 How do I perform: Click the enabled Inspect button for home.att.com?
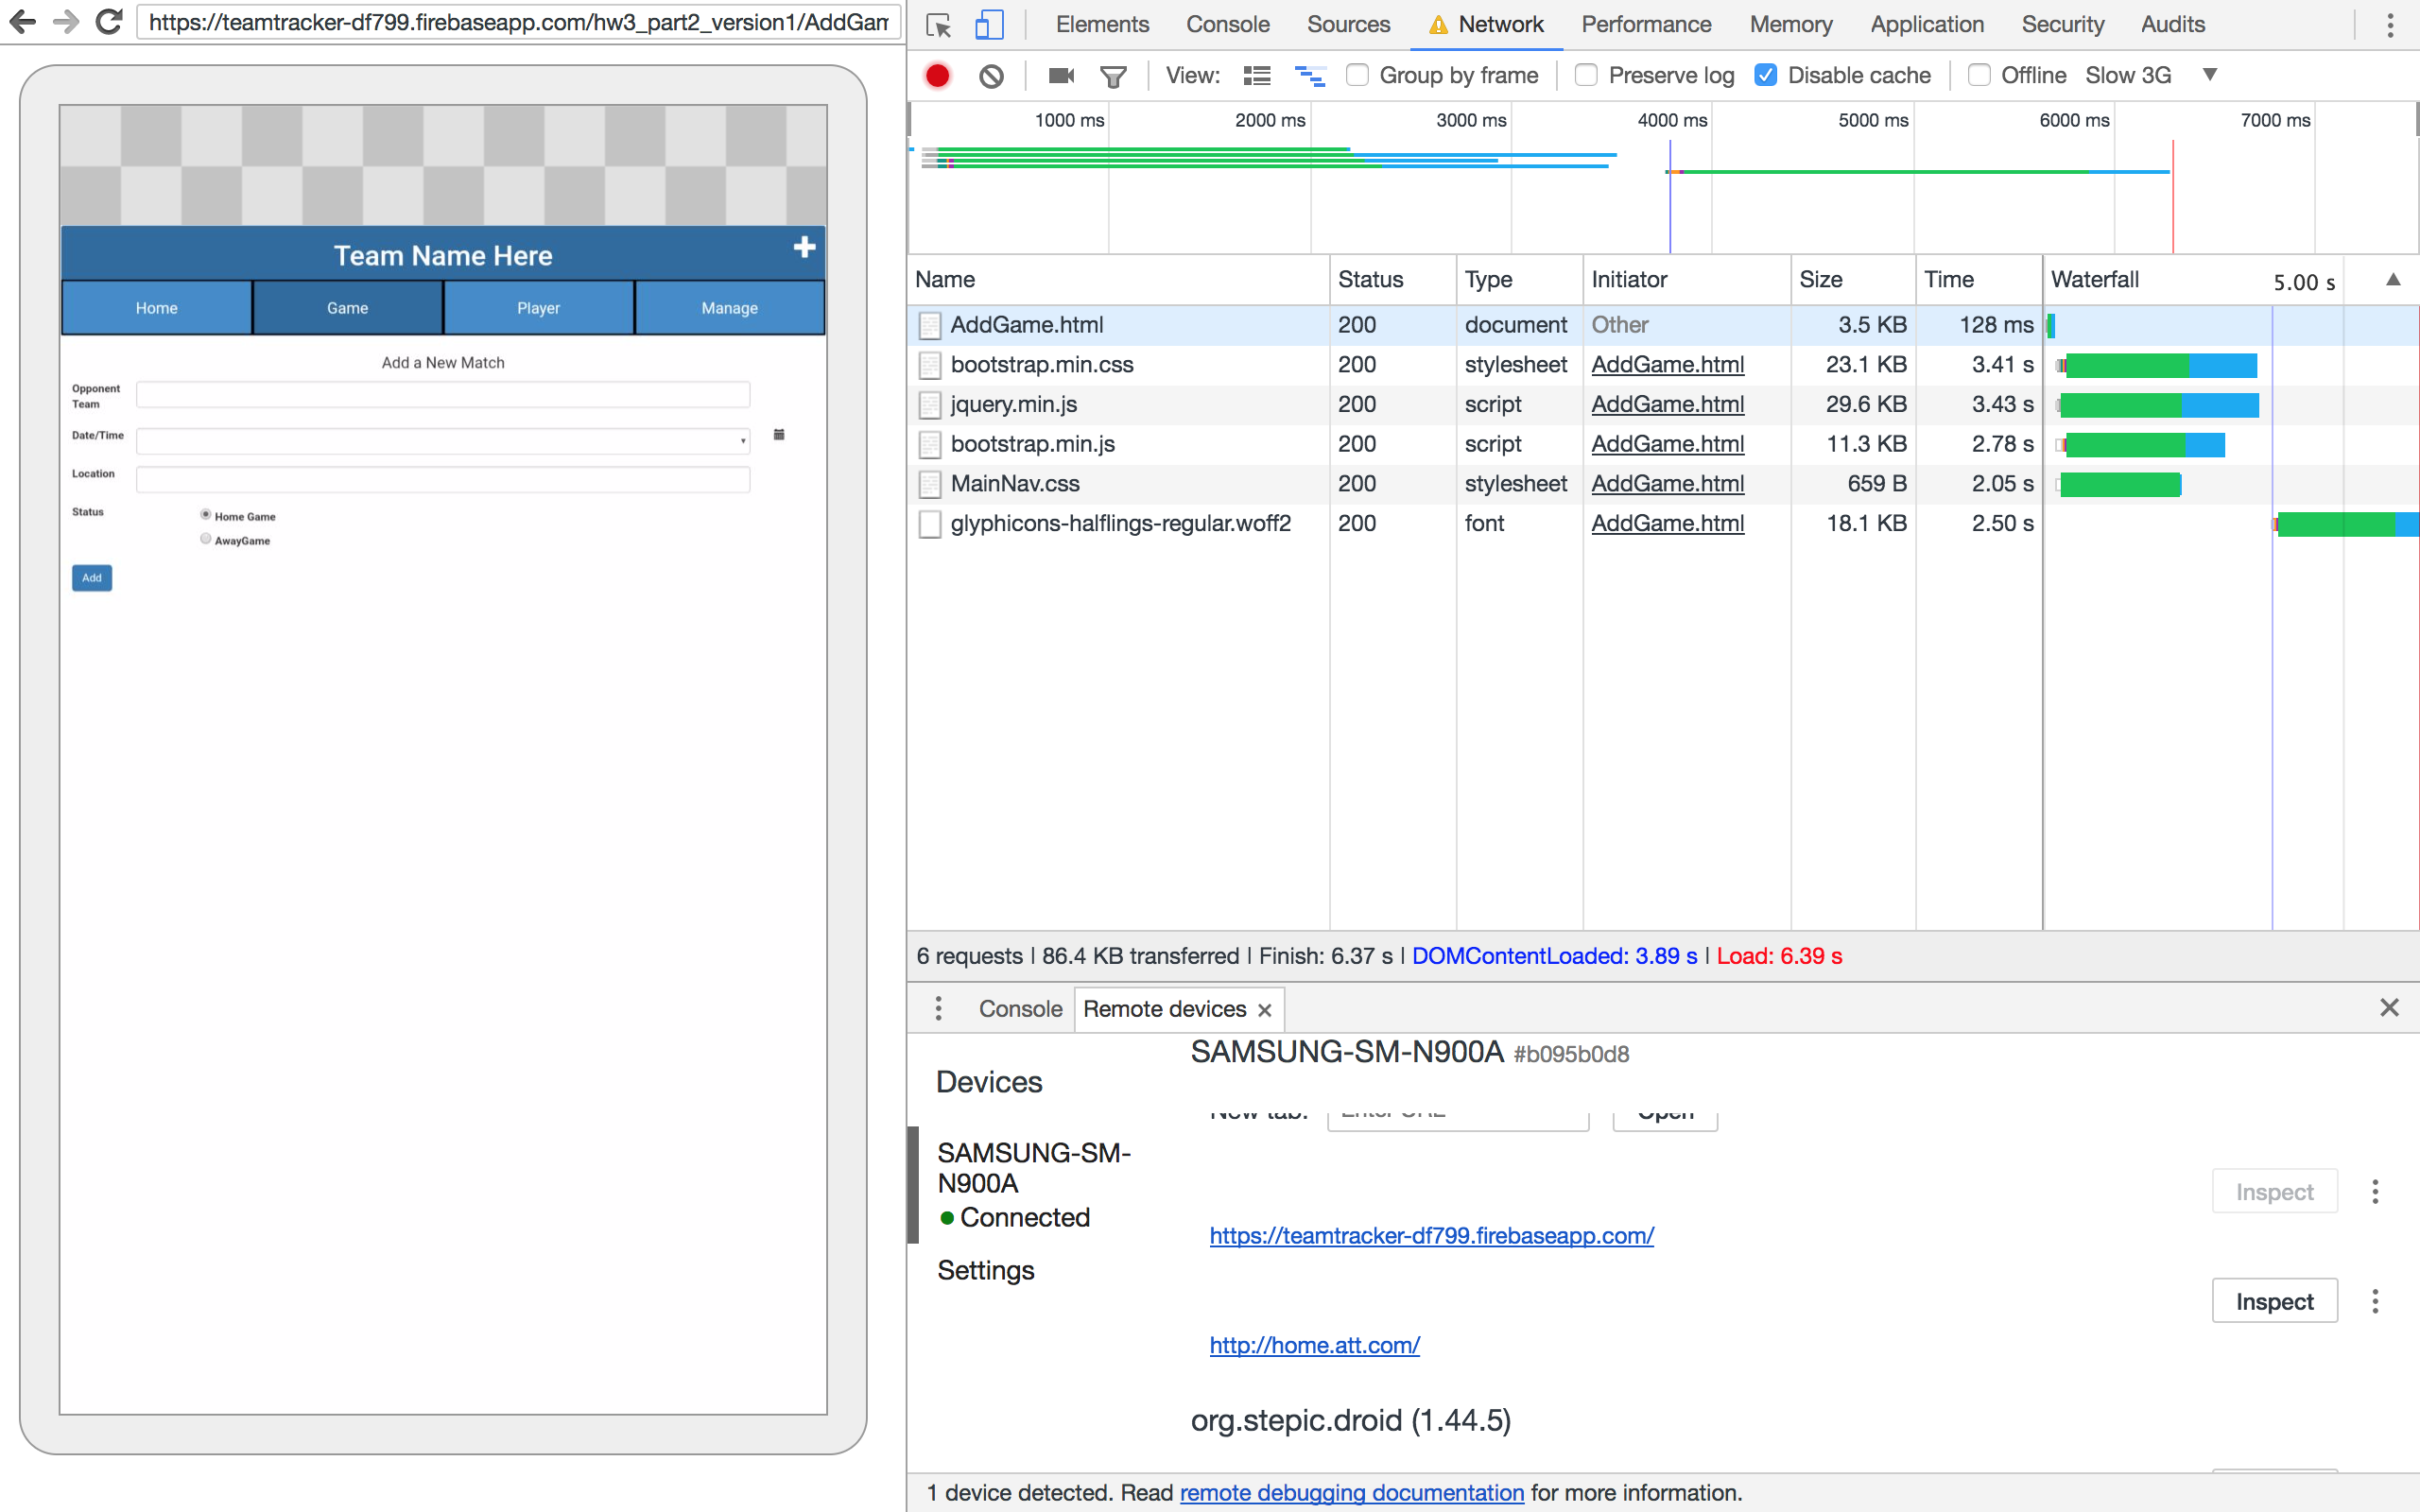2274,1301
